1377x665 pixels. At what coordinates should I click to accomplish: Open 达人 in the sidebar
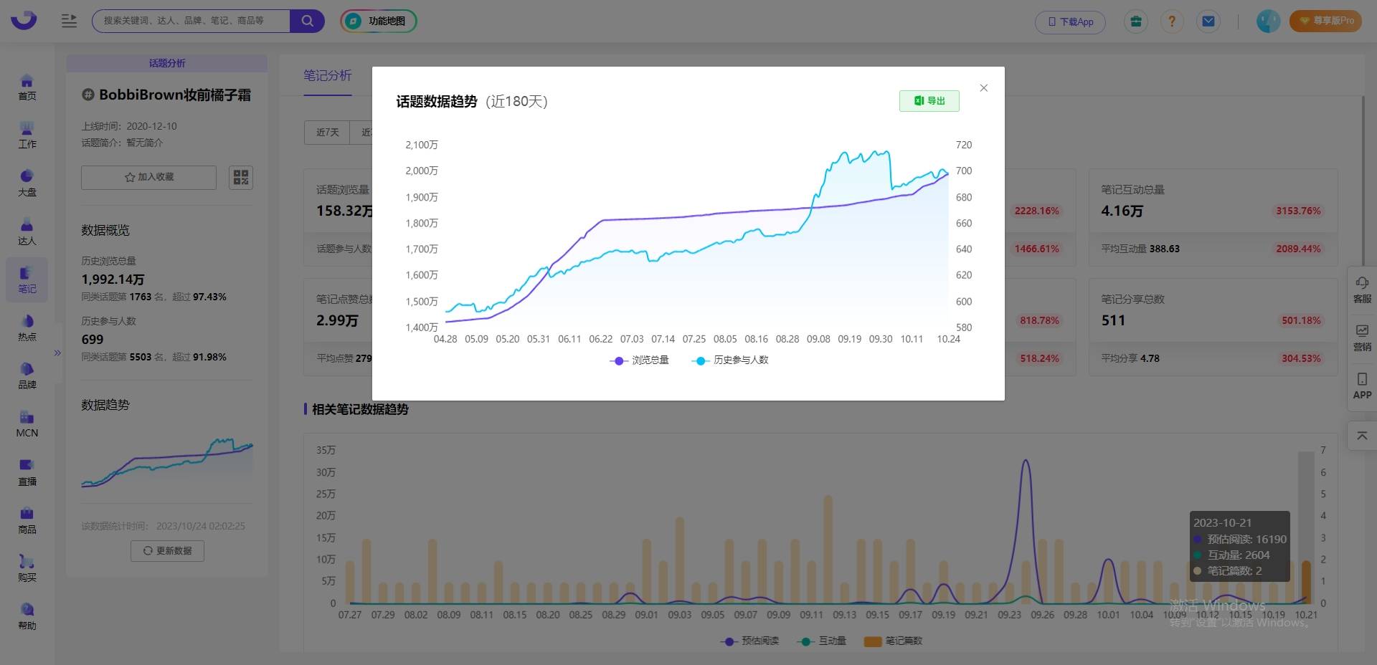tap(27, 231)
